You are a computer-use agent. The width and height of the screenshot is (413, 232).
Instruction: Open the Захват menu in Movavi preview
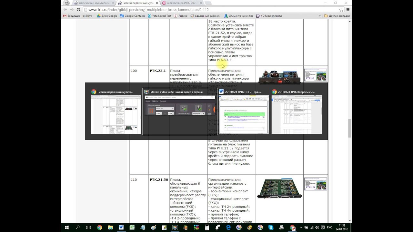point(148,101)
